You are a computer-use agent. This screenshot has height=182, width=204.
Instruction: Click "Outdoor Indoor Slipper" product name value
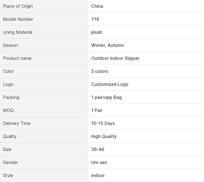[115, 58]
